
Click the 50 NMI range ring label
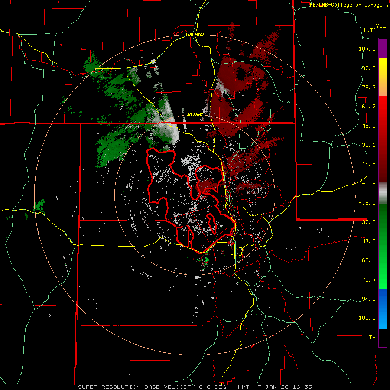[x=195, y=115]
